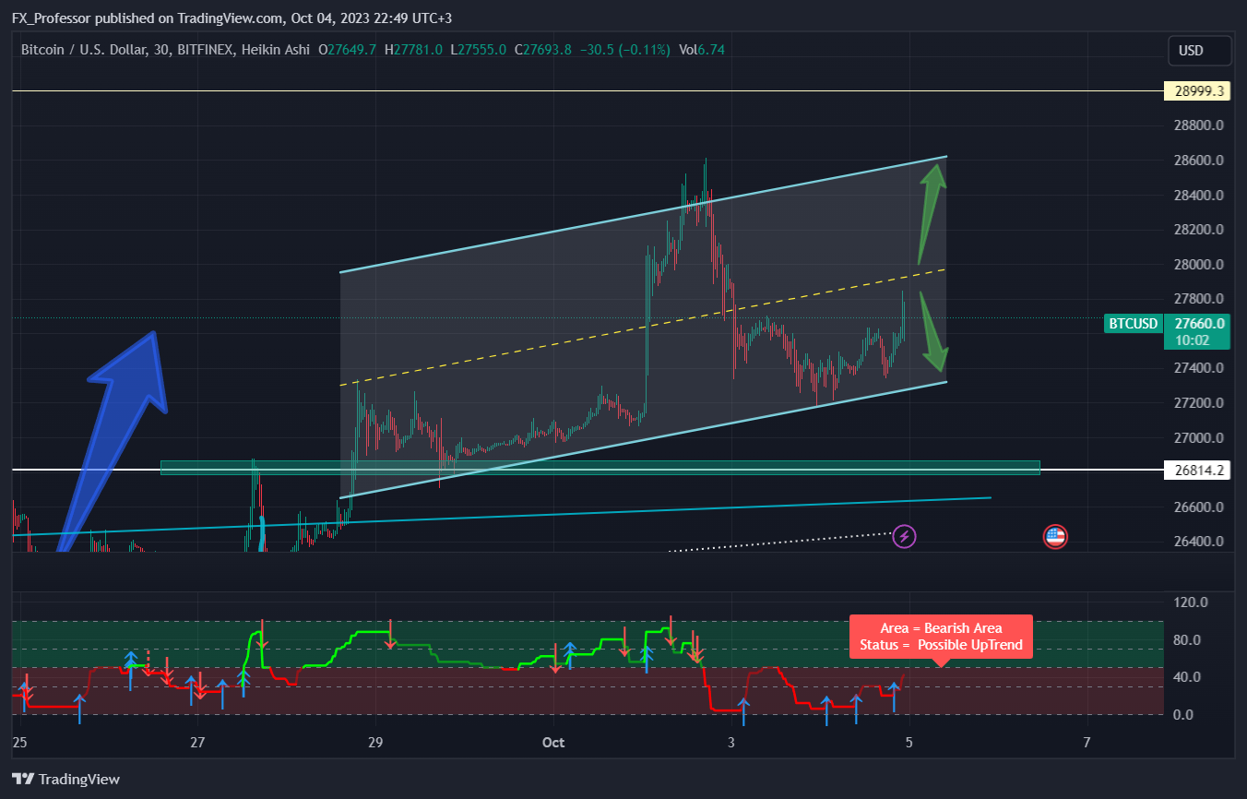Click the TradingView logo at bottom left
The height and width of the screenshot is (799, 1247).
point(65,779)
